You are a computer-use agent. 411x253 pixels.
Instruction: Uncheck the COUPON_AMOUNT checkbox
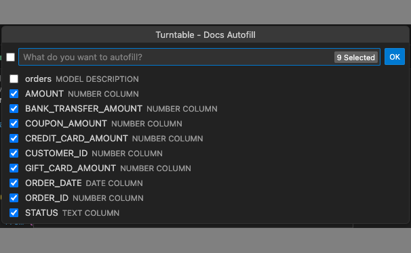click(x=14, y=123)
